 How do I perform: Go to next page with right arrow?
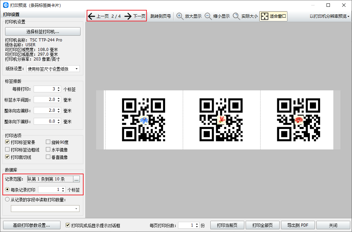coord(135,16)
